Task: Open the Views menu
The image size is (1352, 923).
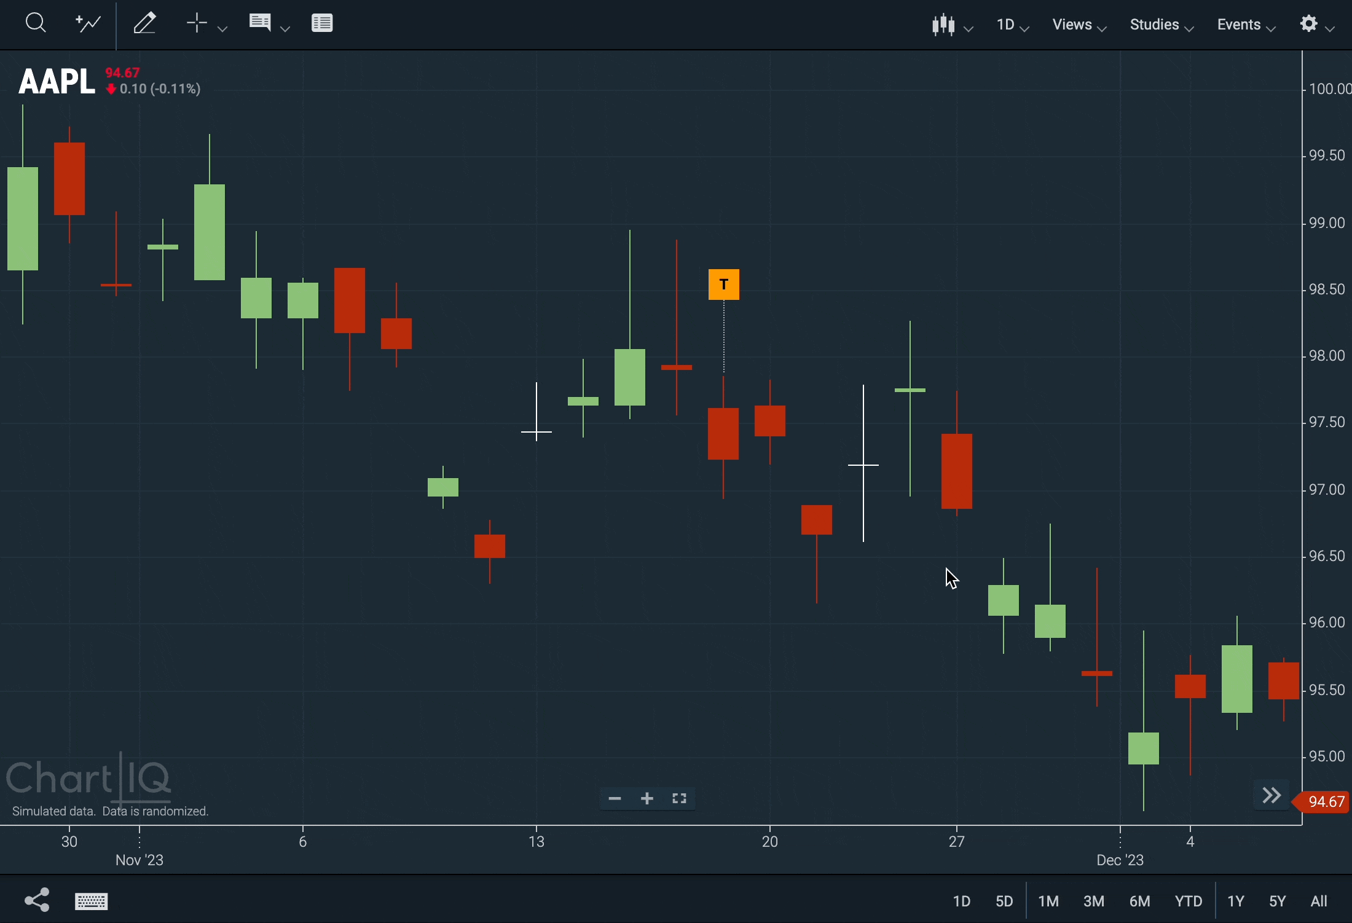Action: click(x=1079, y=25)
